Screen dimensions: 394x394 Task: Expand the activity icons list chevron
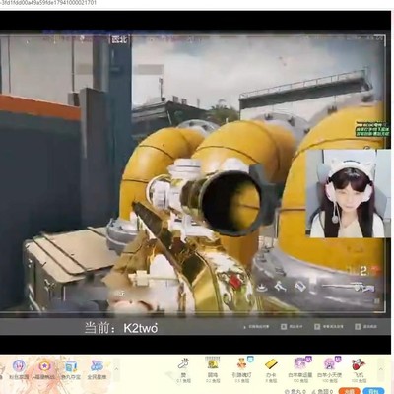coord(116,369)
